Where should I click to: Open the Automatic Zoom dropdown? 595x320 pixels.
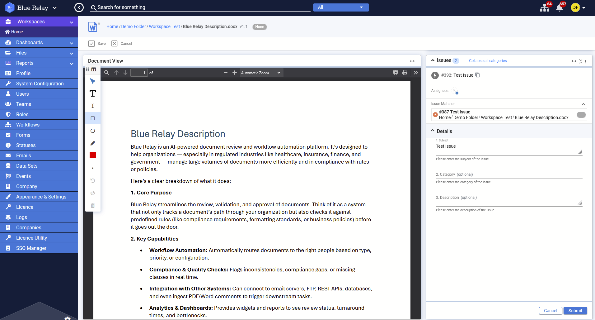click(x=261, y=73)
